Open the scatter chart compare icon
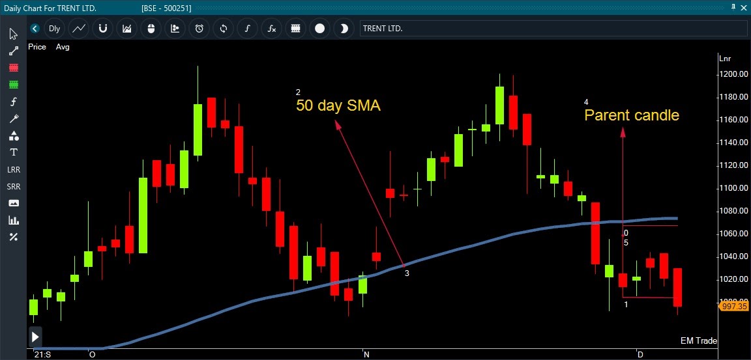751x360 pixels. (x=175, y=29)
